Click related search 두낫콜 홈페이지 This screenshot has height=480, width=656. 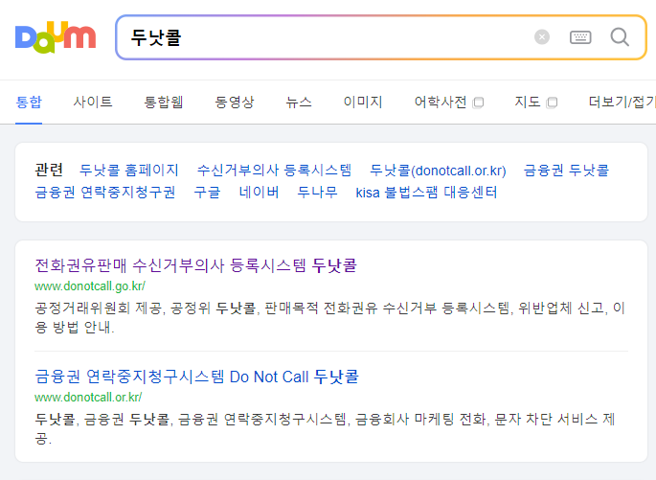point(129,171)
